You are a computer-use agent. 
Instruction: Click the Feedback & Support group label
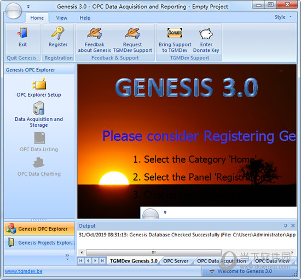pos(115,58)
